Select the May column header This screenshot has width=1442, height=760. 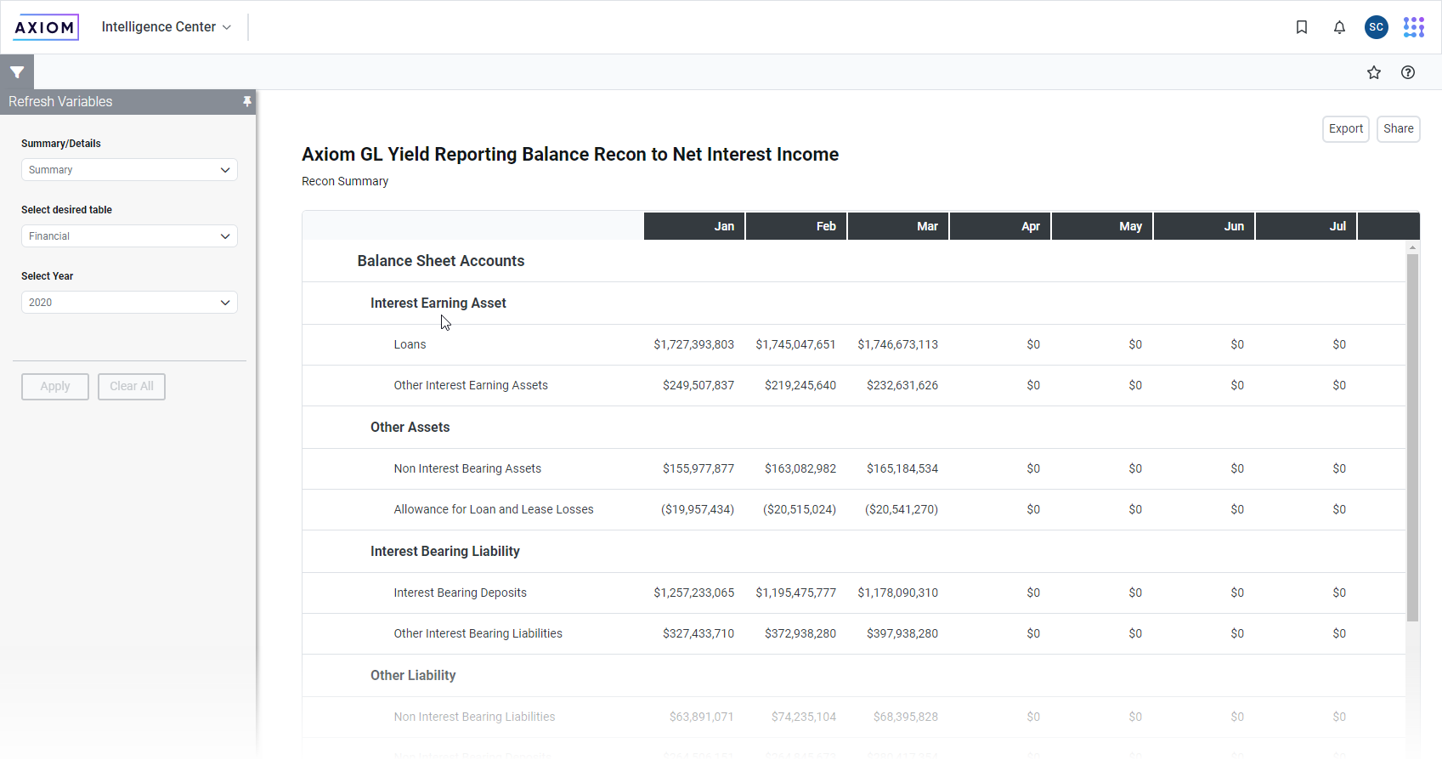coord(1102,226)
